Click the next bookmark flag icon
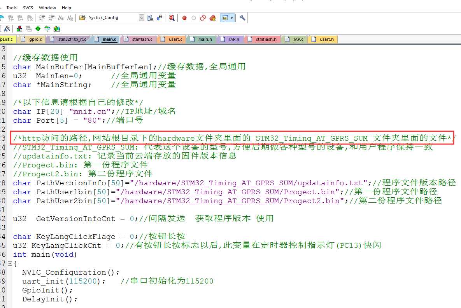Screen dimensions: 461x308 point(20,18)
